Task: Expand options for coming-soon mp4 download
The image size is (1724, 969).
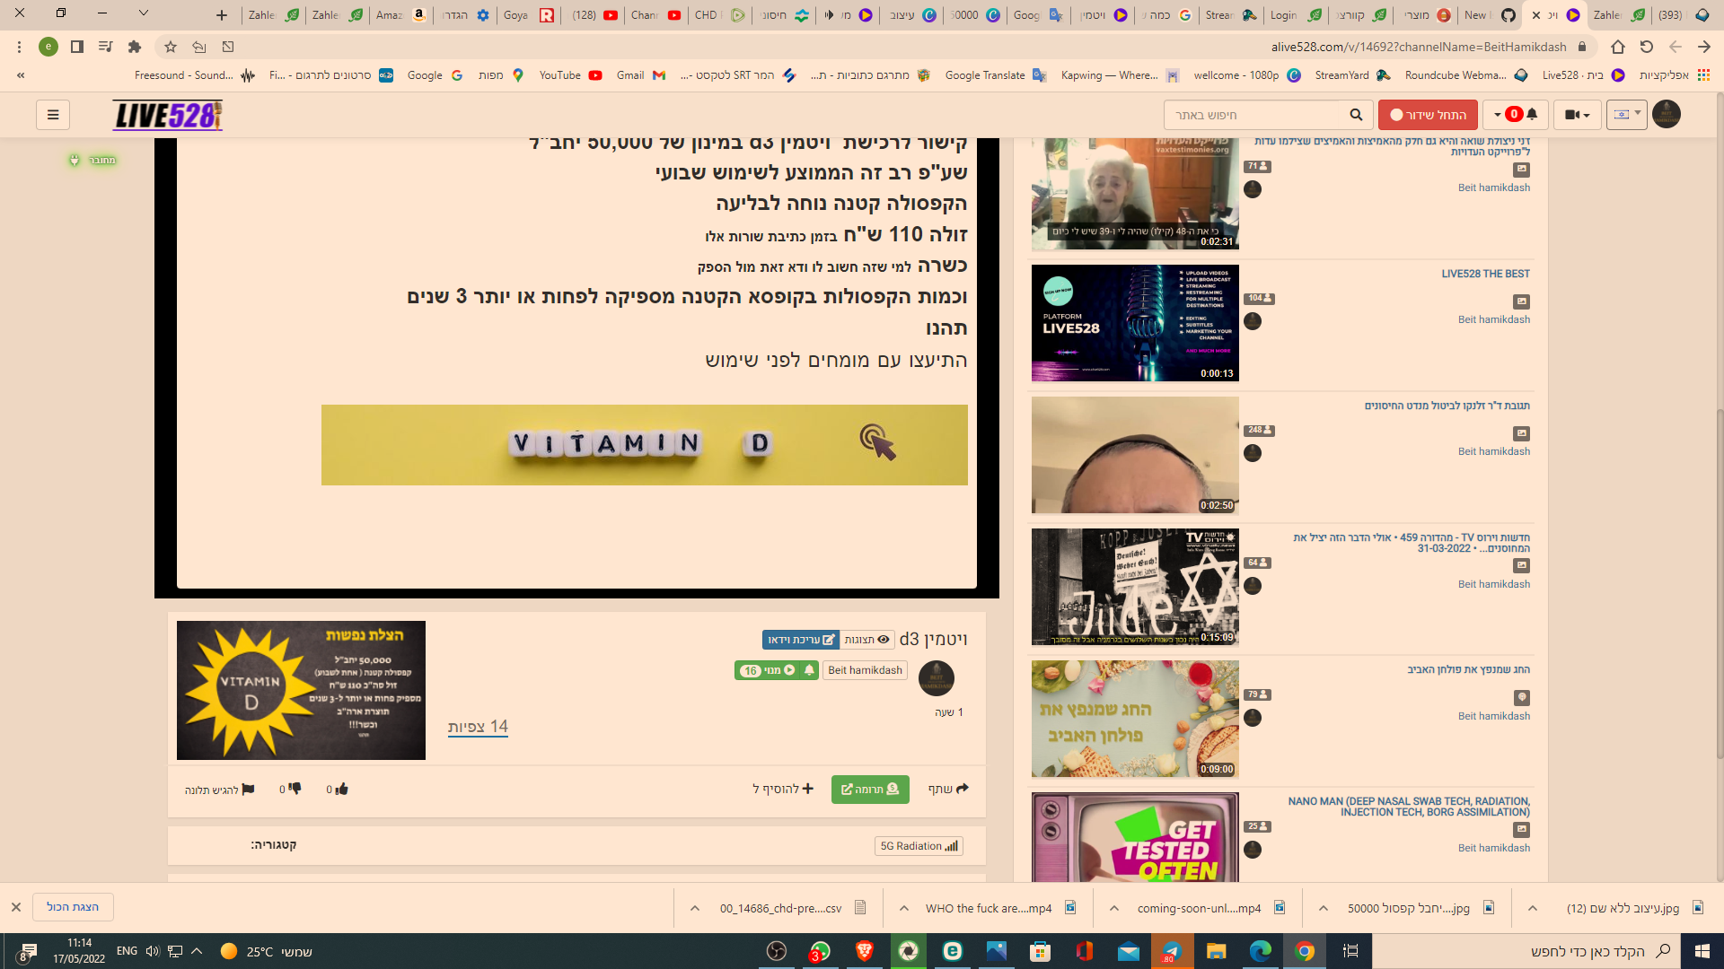Action: pos(1113,908)
